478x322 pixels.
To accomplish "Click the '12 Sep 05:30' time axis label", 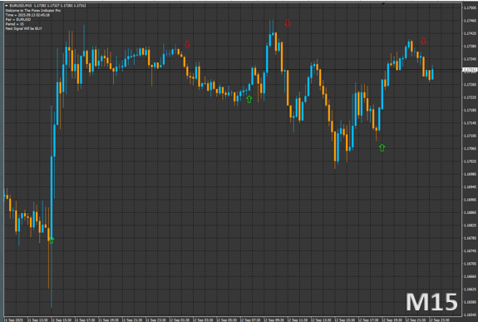I will [x=226, y=320].
